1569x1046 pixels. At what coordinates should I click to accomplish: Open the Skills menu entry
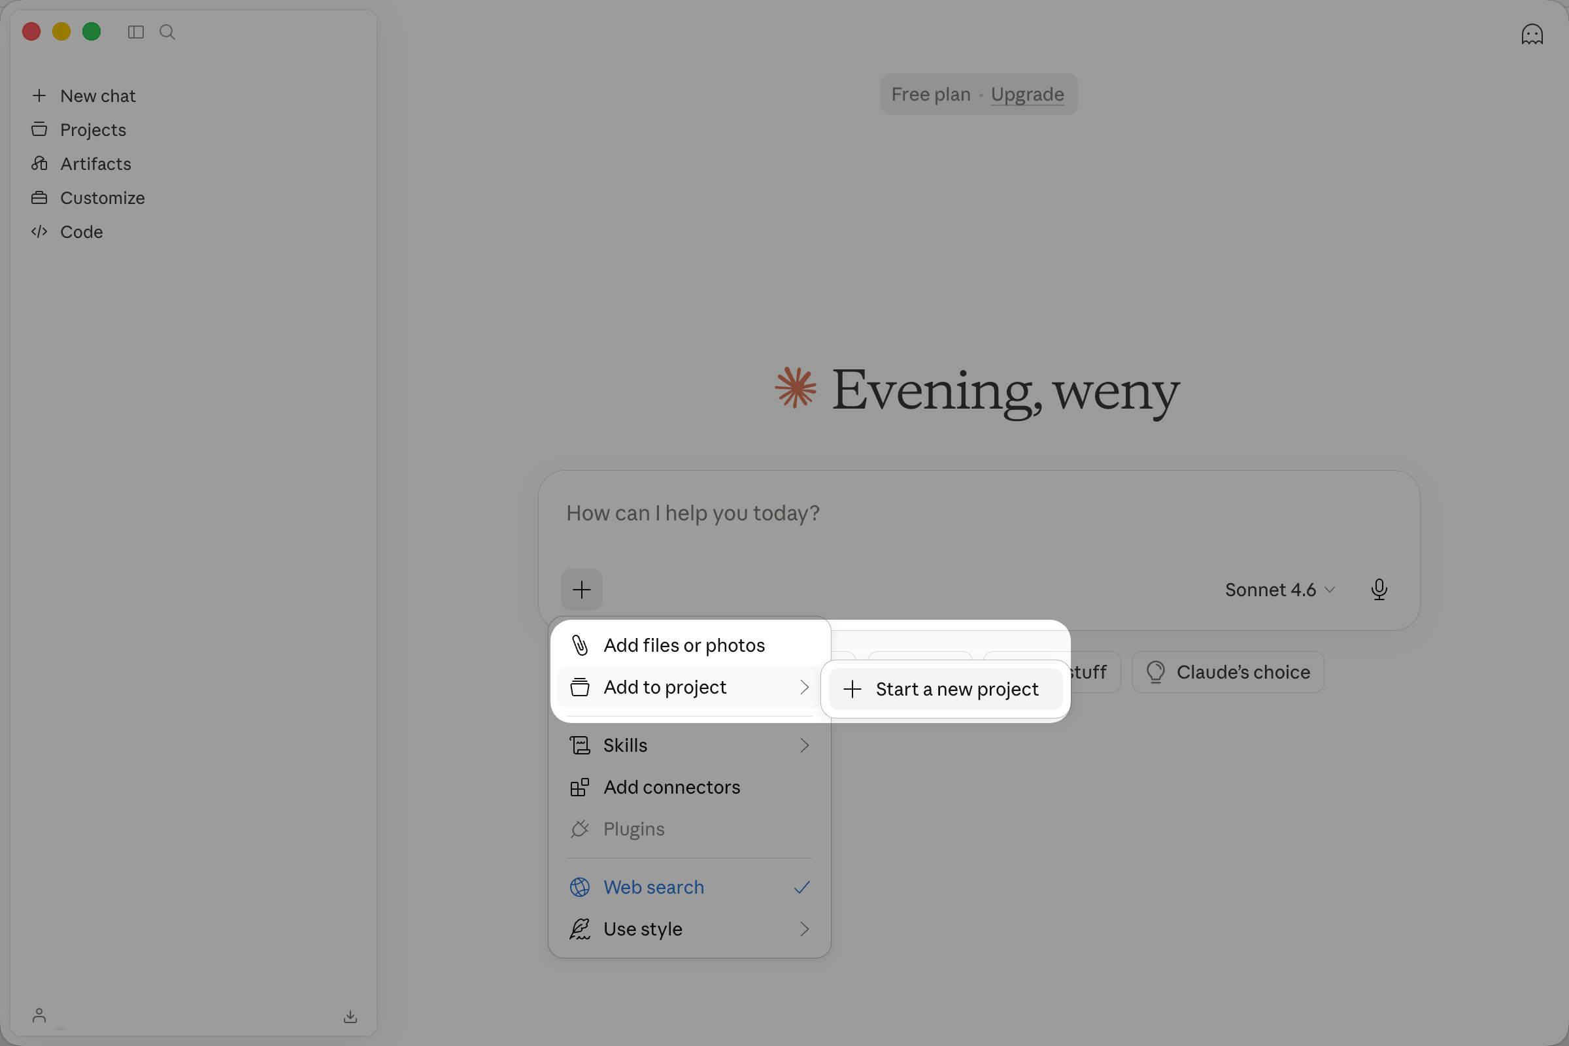click(x=689, y=745)
